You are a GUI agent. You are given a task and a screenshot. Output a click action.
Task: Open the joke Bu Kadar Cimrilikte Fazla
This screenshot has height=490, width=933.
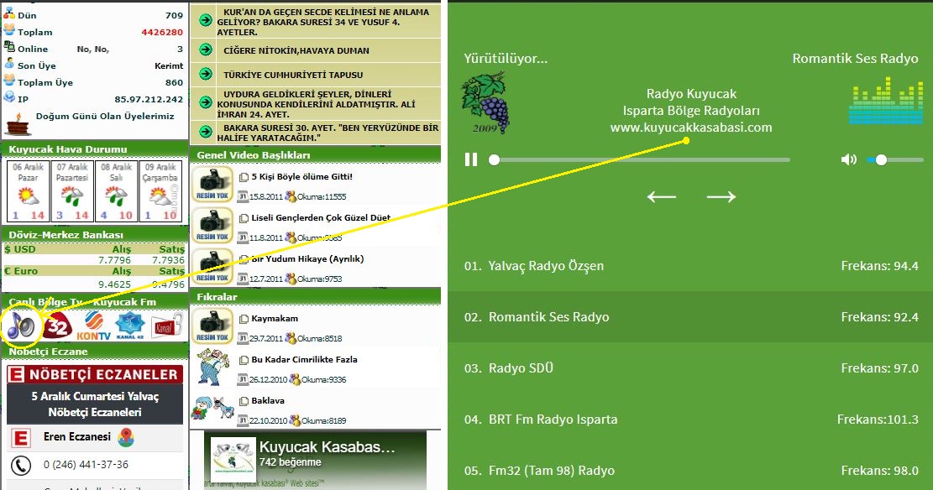[304, 360]
